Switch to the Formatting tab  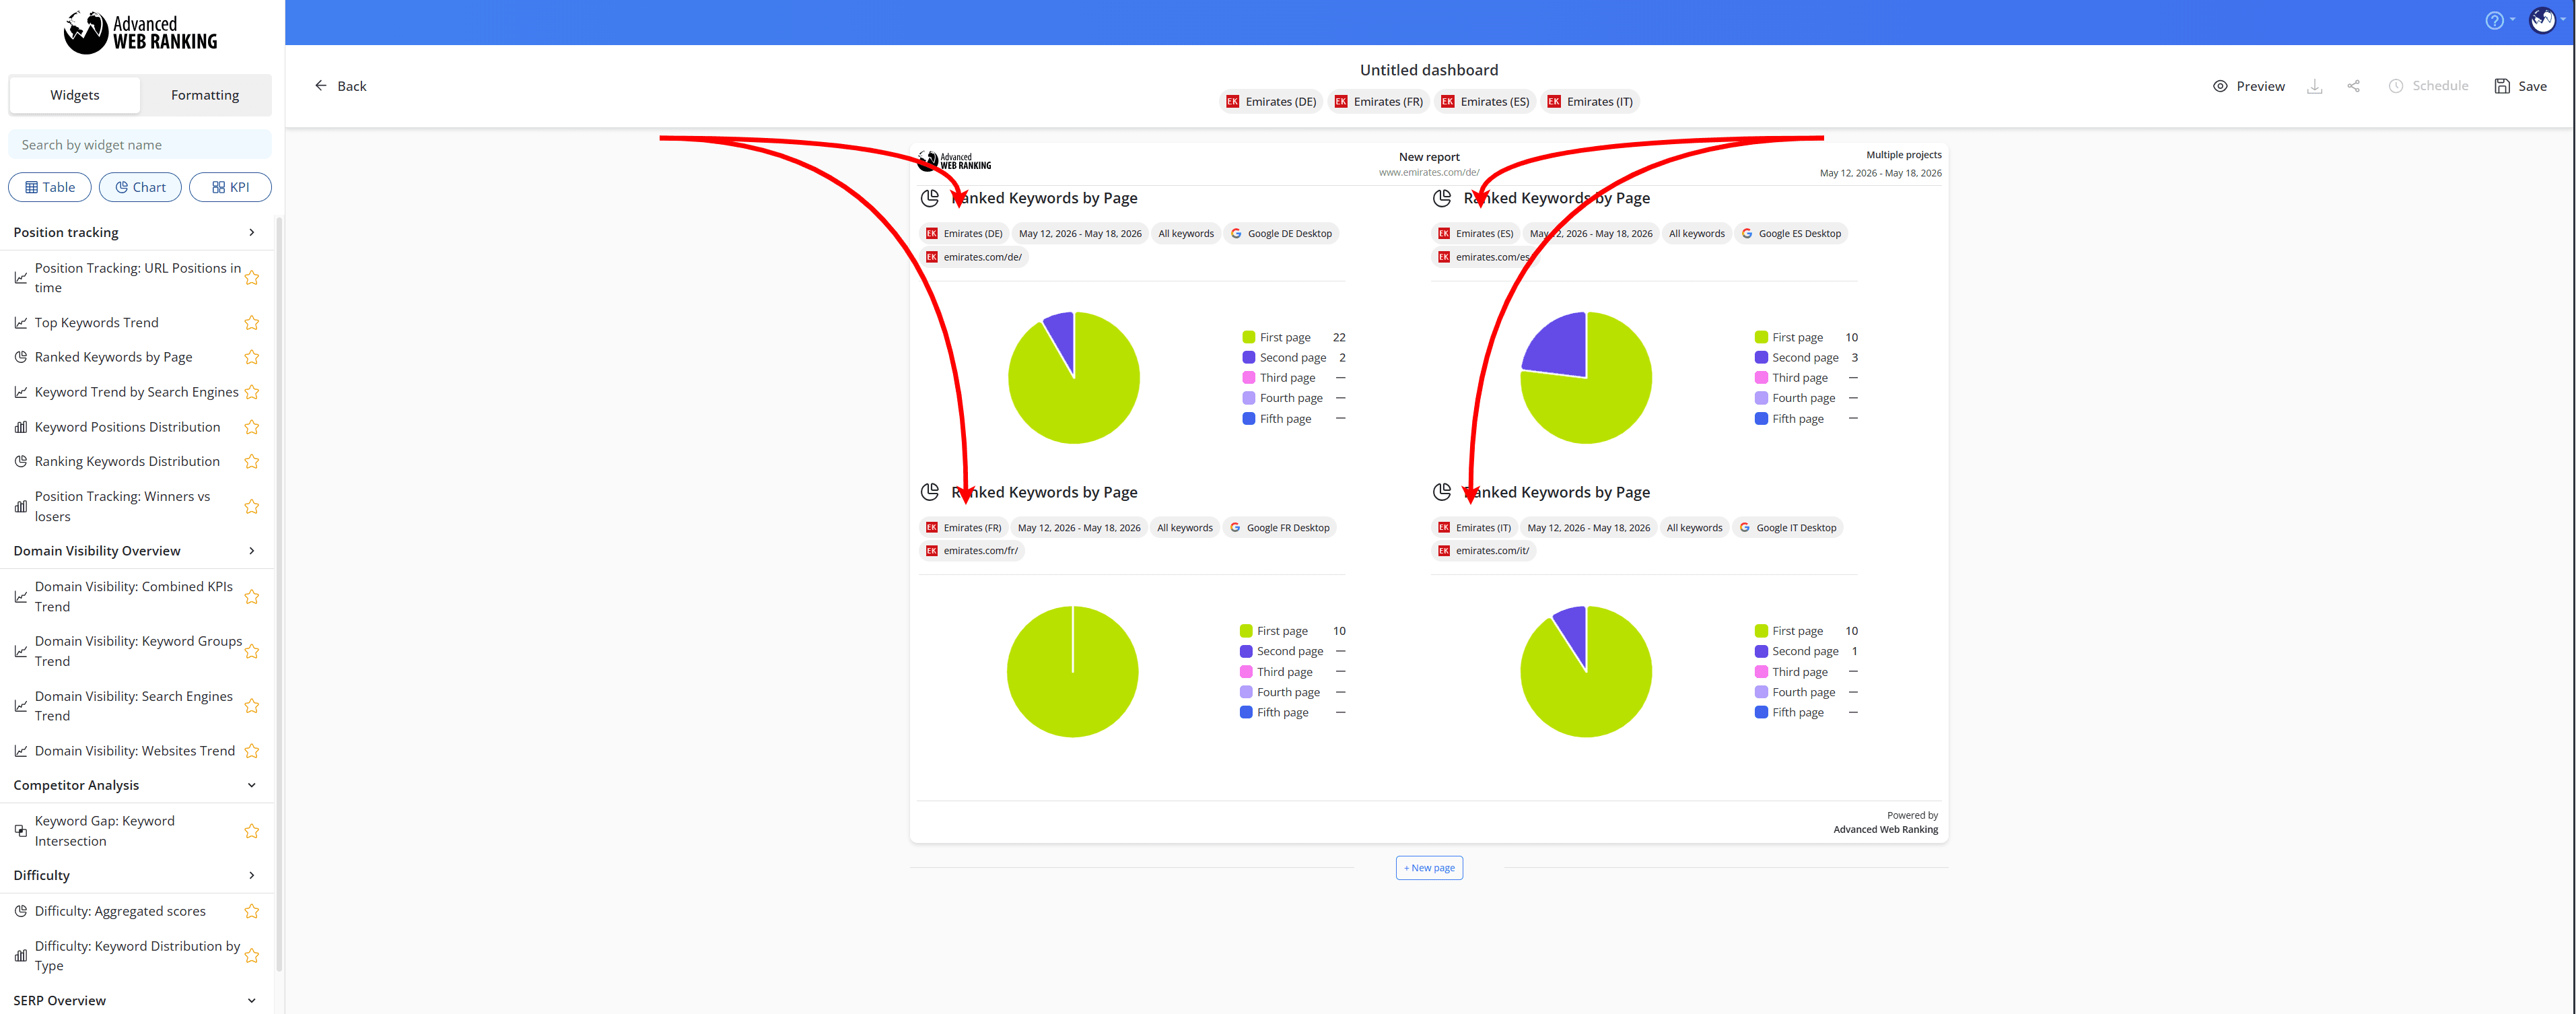click(205, 95)
